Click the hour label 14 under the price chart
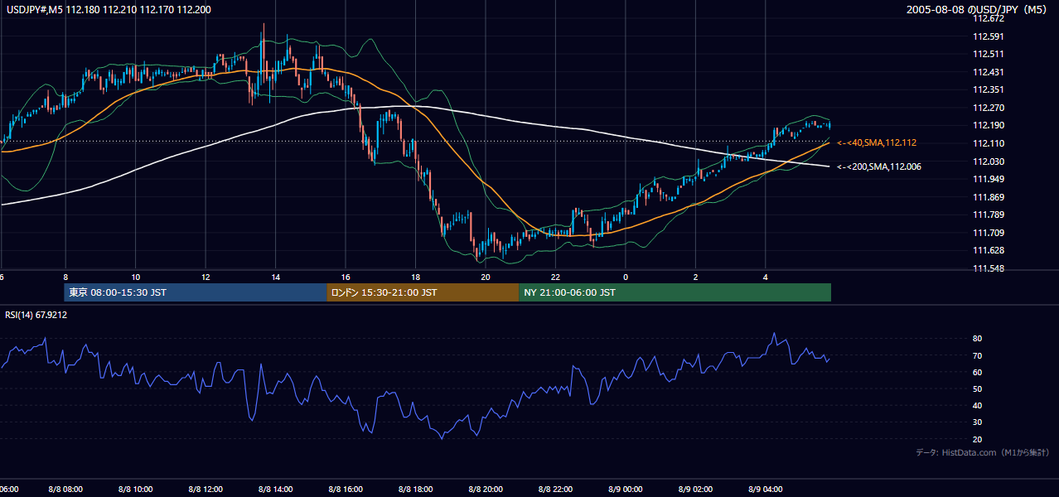The height and width of the screenshot is (497, 1059). click(x=275, y=277)
